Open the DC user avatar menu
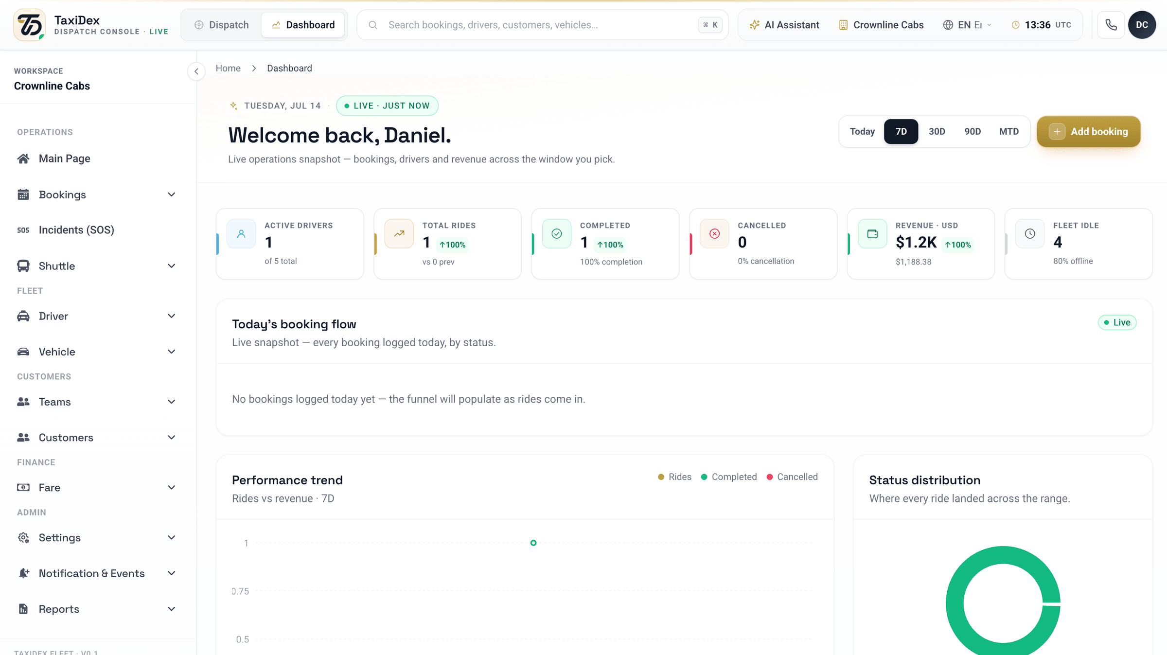Image resolution: width=1167 pixels, height=655 pixels. [1142, 25]
